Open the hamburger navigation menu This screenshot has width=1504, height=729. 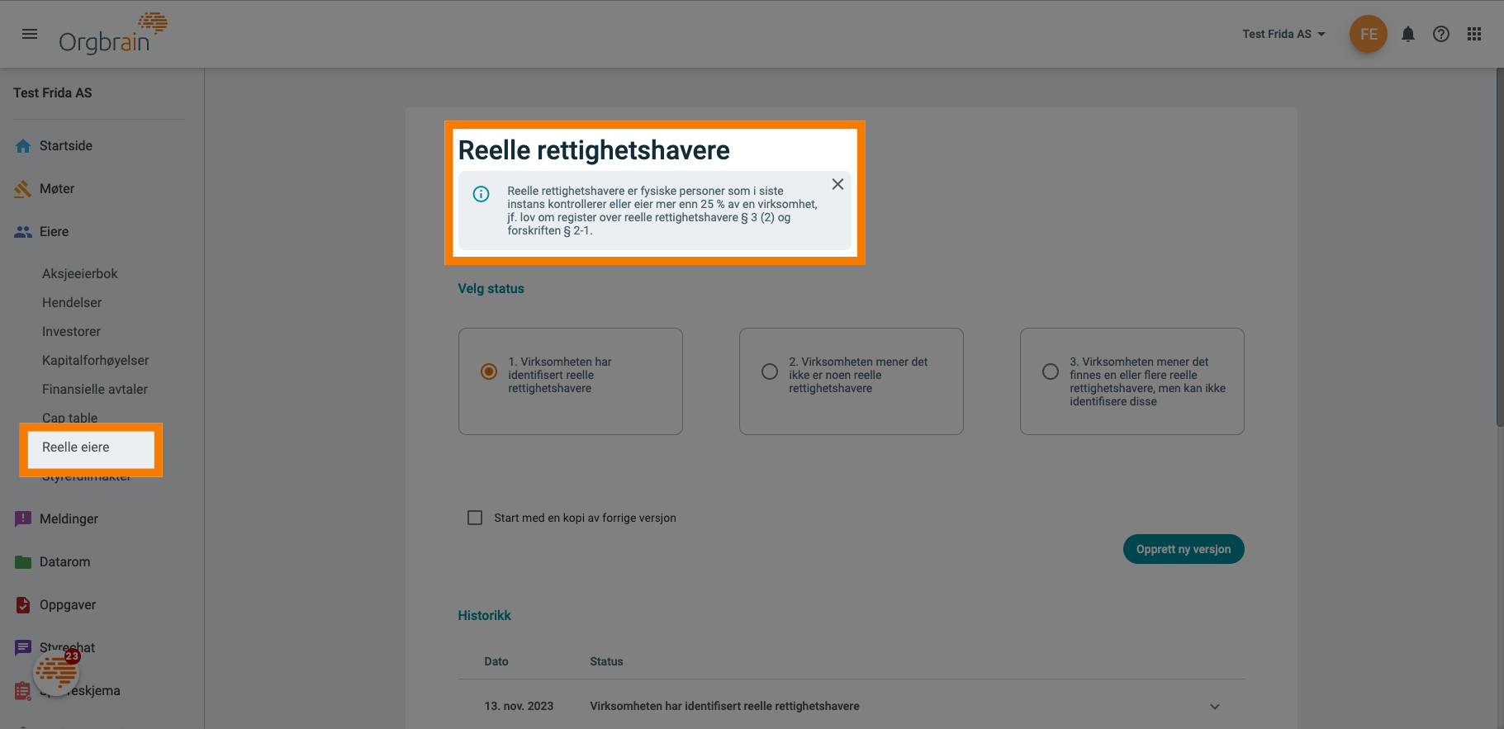click(x=30, y=34)
